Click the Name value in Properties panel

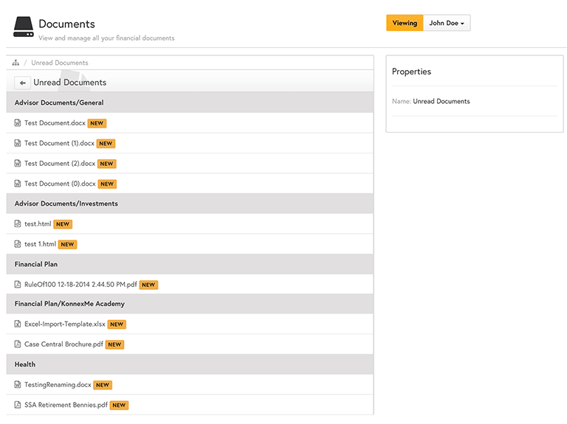441,102
